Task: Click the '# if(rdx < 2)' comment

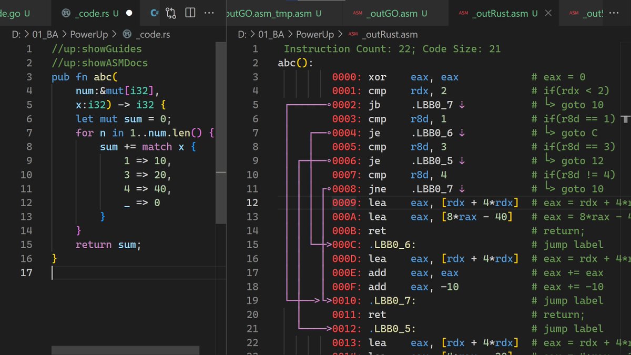Action: tap(570, 91)
